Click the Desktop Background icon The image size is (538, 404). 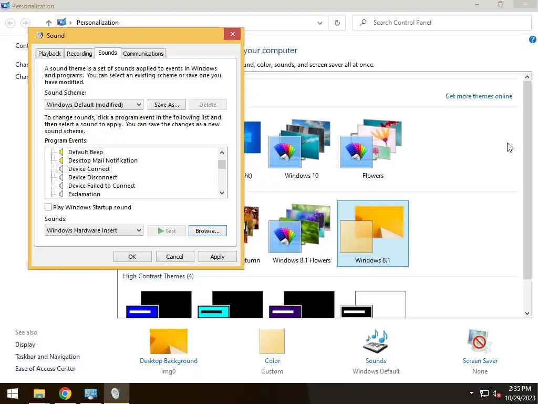click(x=169, y=341)
